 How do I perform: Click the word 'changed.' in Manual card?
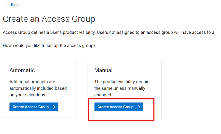tap(103, 95)
